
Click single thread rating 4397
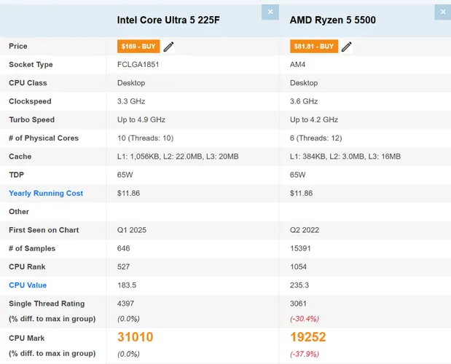tap(125, 304)
